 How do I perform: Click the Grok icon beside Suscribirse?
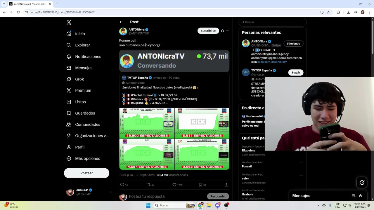click(222, 31)
